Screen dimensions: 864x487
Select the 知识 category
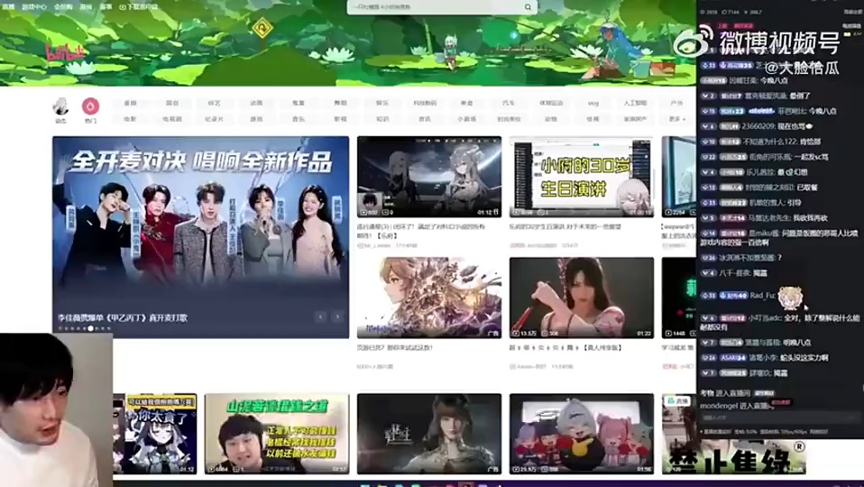tap(382, 118)
